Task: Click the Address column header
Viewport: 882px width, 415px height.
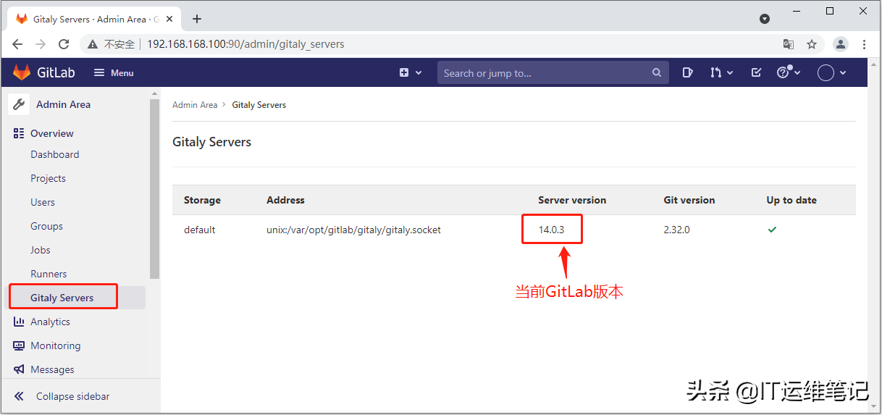Action: pos(285,200)
